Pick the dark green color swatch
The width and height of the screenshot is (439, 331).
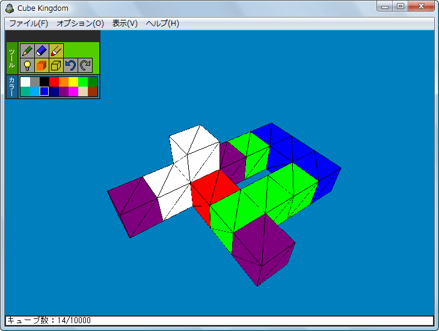click(93, 82)
